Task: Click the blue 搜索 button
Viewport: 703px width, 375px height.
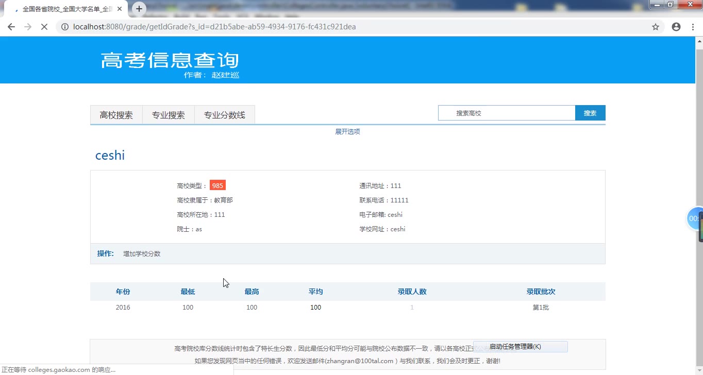Action: tap(590, 113)
